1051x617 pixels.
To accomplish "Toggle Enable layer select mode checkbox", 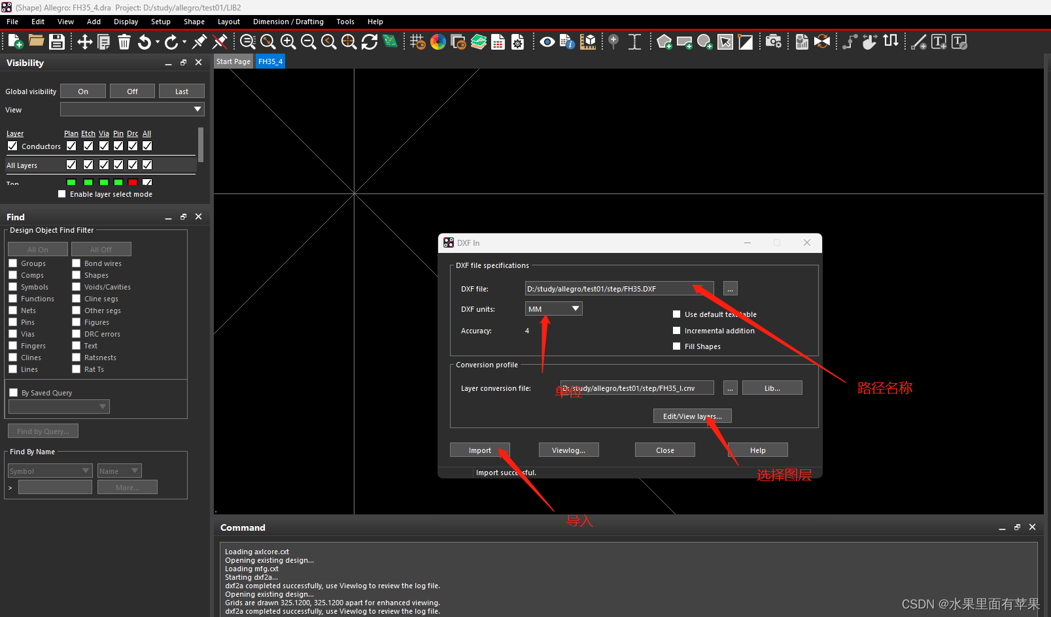I will (x=62, y=194).
